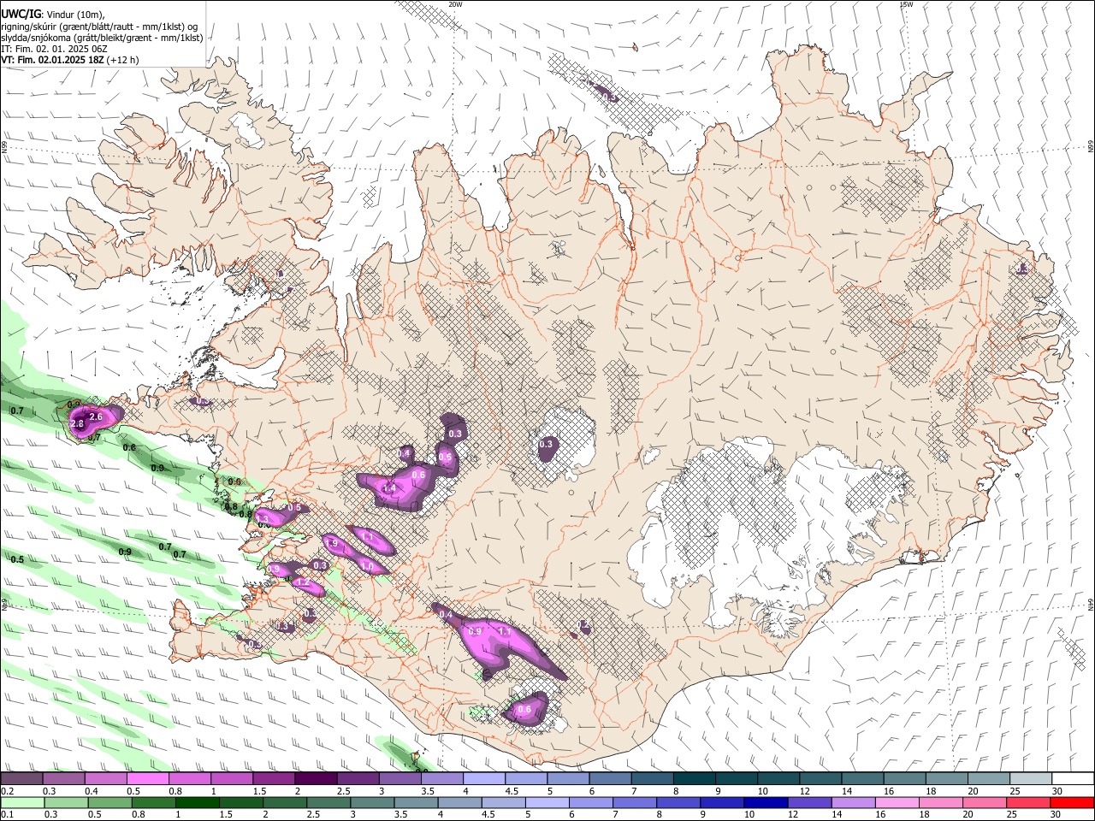1095x821 pixels.
Task: Click the '1.4' snowfall value on the map
Action: (x=389, y=488)
